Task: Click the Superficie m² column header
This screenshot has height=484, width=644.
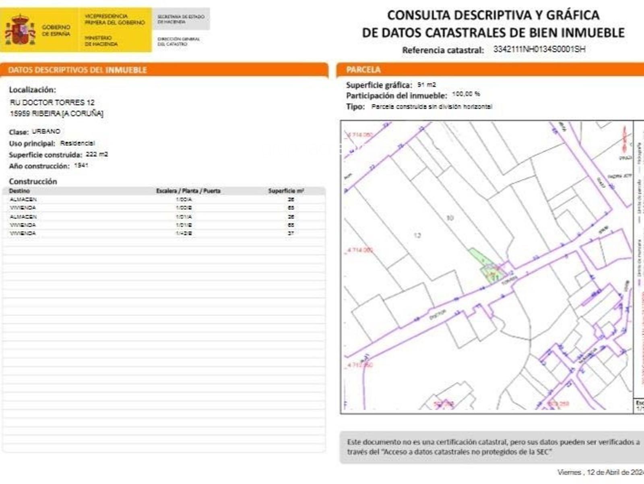Action: [x=286, y=191]
